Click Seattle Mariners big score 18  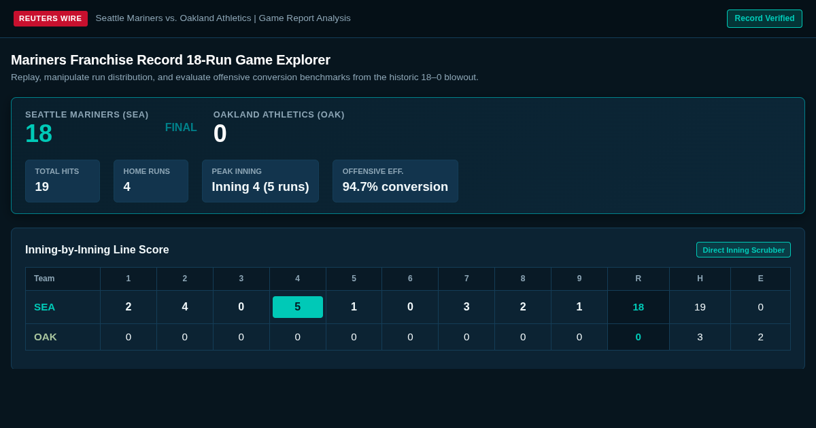point(39,134)
